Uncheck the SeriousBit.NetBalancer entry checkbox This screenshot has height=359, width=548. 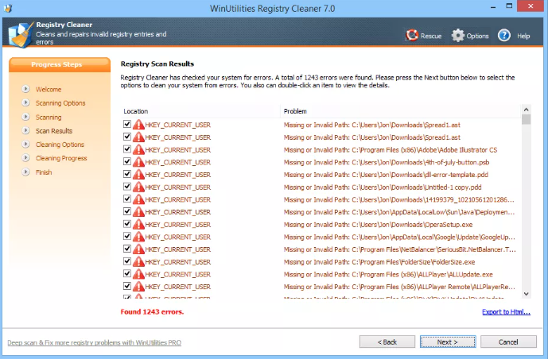(127, 249)
